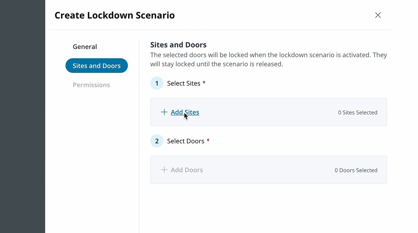Open the Add Sites link
The image size is (418, 233).
(x=185, y=112)
